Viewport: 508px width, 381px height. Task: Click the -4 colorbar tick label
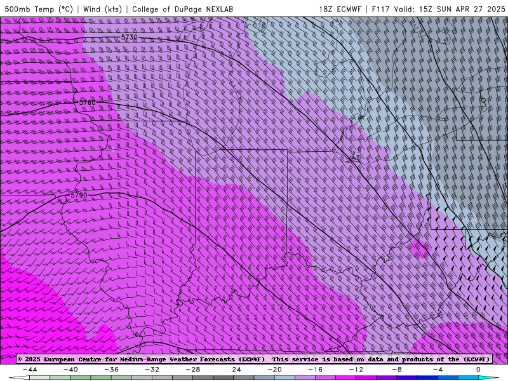click(x=438, y=370)
